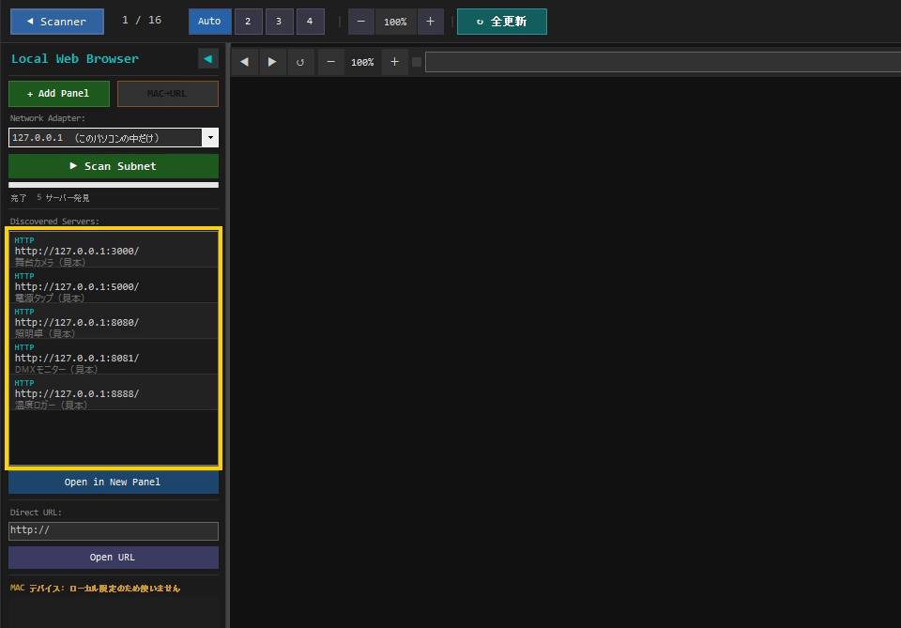Click the + Add Panel button
The width and height of the screenshot is (901, 628).
(x=58, y=94)
